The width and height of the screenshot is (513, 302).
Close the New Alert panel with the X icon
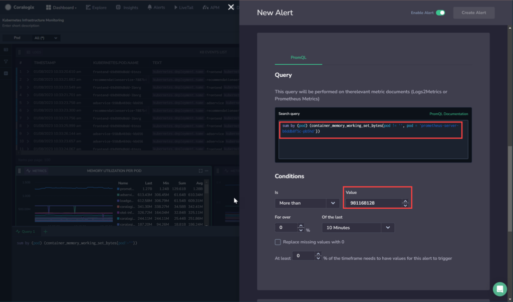tap(231, 7)
